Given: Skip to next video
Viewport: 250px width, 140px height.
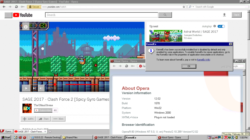Looking at the screenshot, I should click(34, 88).
